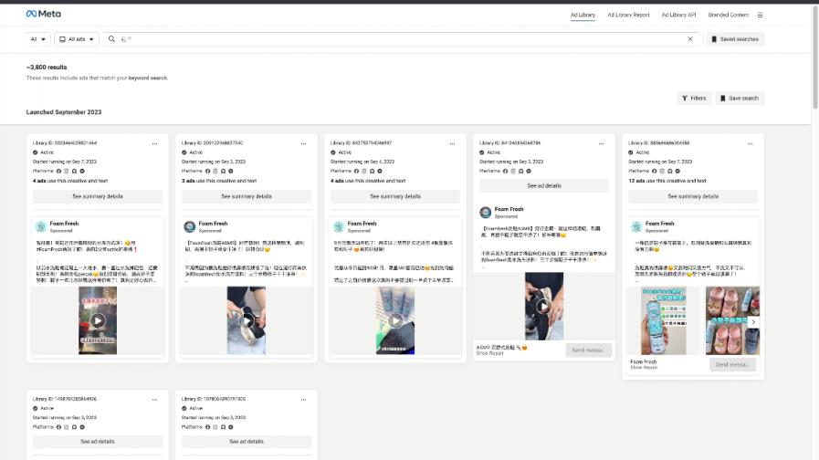Click '~3,800 results' text
Image resolution: width=819 pixels, height=460 pixels.
[47, 68]
